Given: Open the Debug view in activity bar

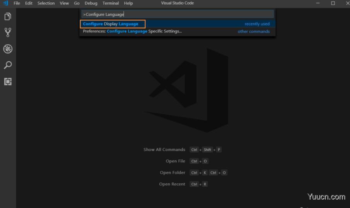Looking at the screenshot, I should 8,49.
